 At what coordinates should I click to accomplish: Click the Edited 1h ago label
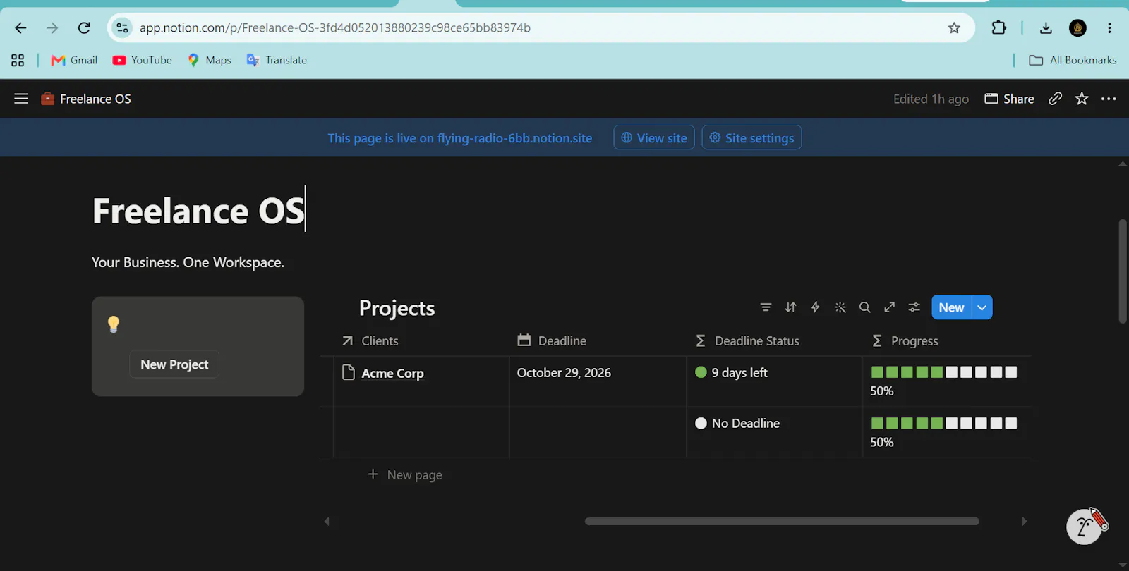(x=931, y=99)
